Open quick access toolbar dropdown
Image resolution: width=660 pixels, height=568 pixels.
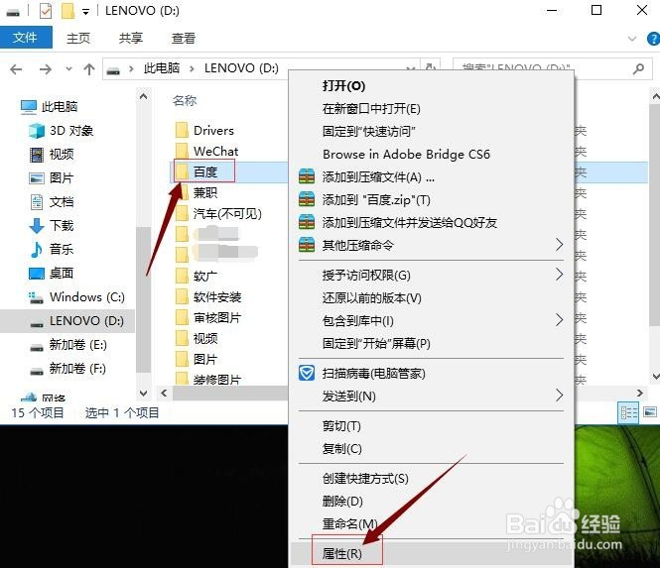click(x=85, y=12)
